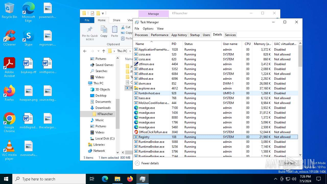The image size is (327, 184).
Task: Open the Share tab in File Explorer
Action: 116,20
